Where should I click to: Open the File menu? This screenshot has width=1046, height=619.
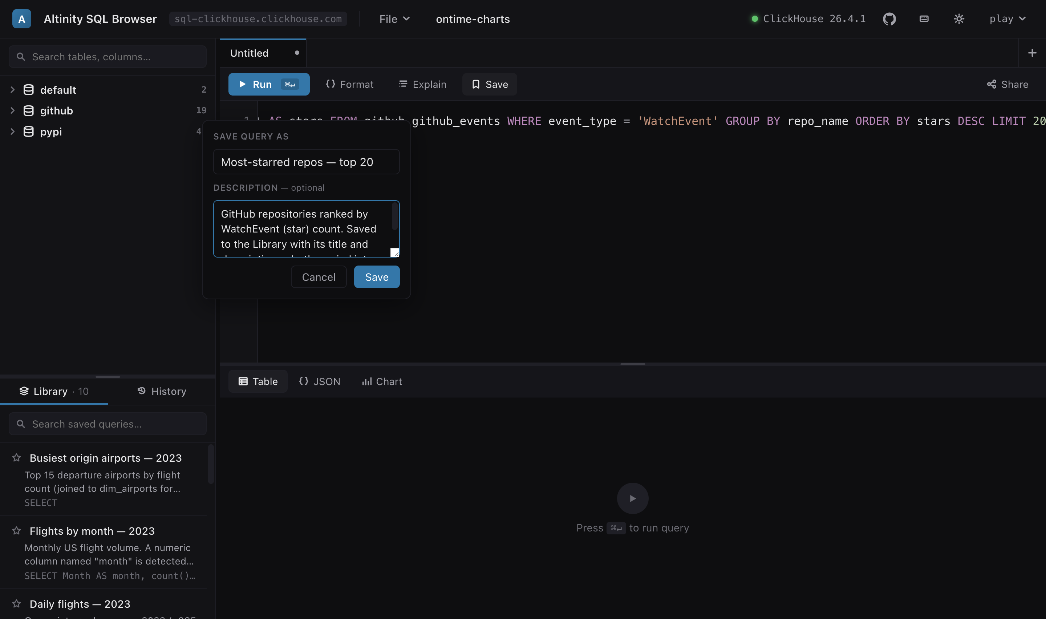394,19
